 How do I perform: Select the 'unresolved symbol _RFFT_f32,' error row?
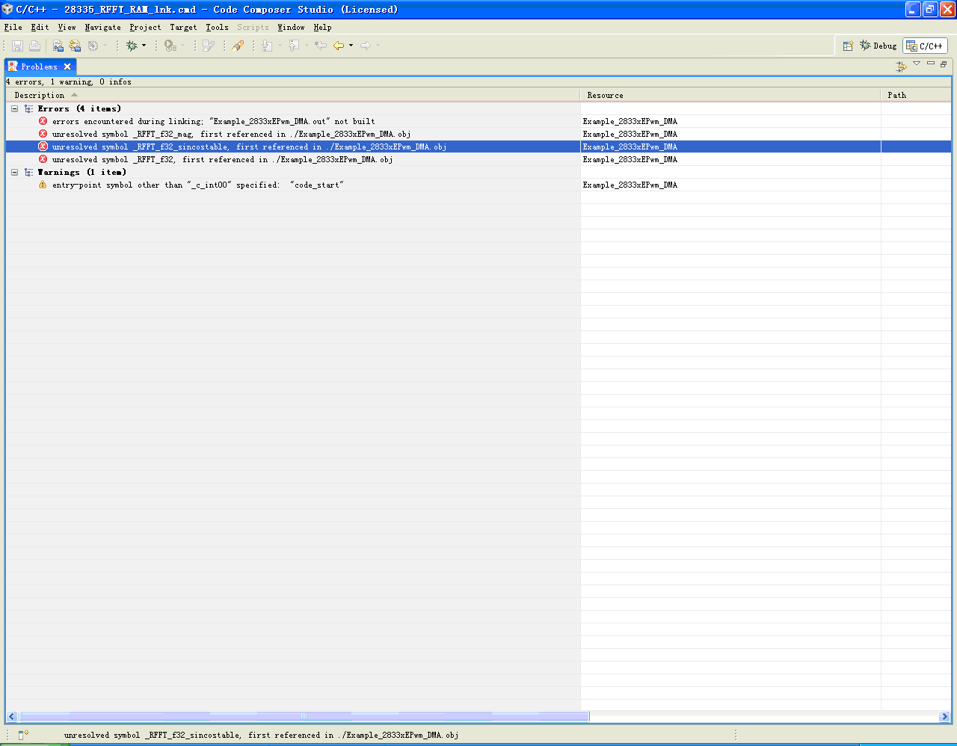coord(478,159)
